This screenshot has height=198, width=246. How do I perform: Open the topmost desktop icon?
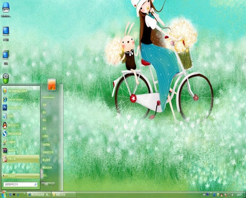coord(6,10)
